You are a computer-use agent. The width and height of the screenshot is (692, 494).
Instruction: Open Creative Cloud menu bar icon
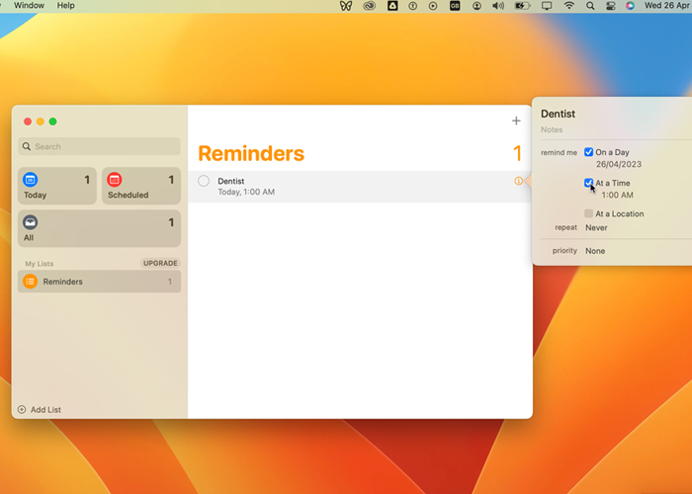pos(369,6)
